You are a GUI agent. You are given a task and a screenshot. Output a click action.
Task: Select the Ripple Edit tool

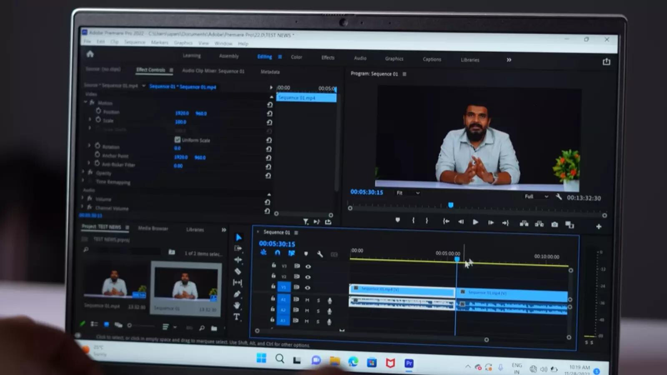(238, 260)
